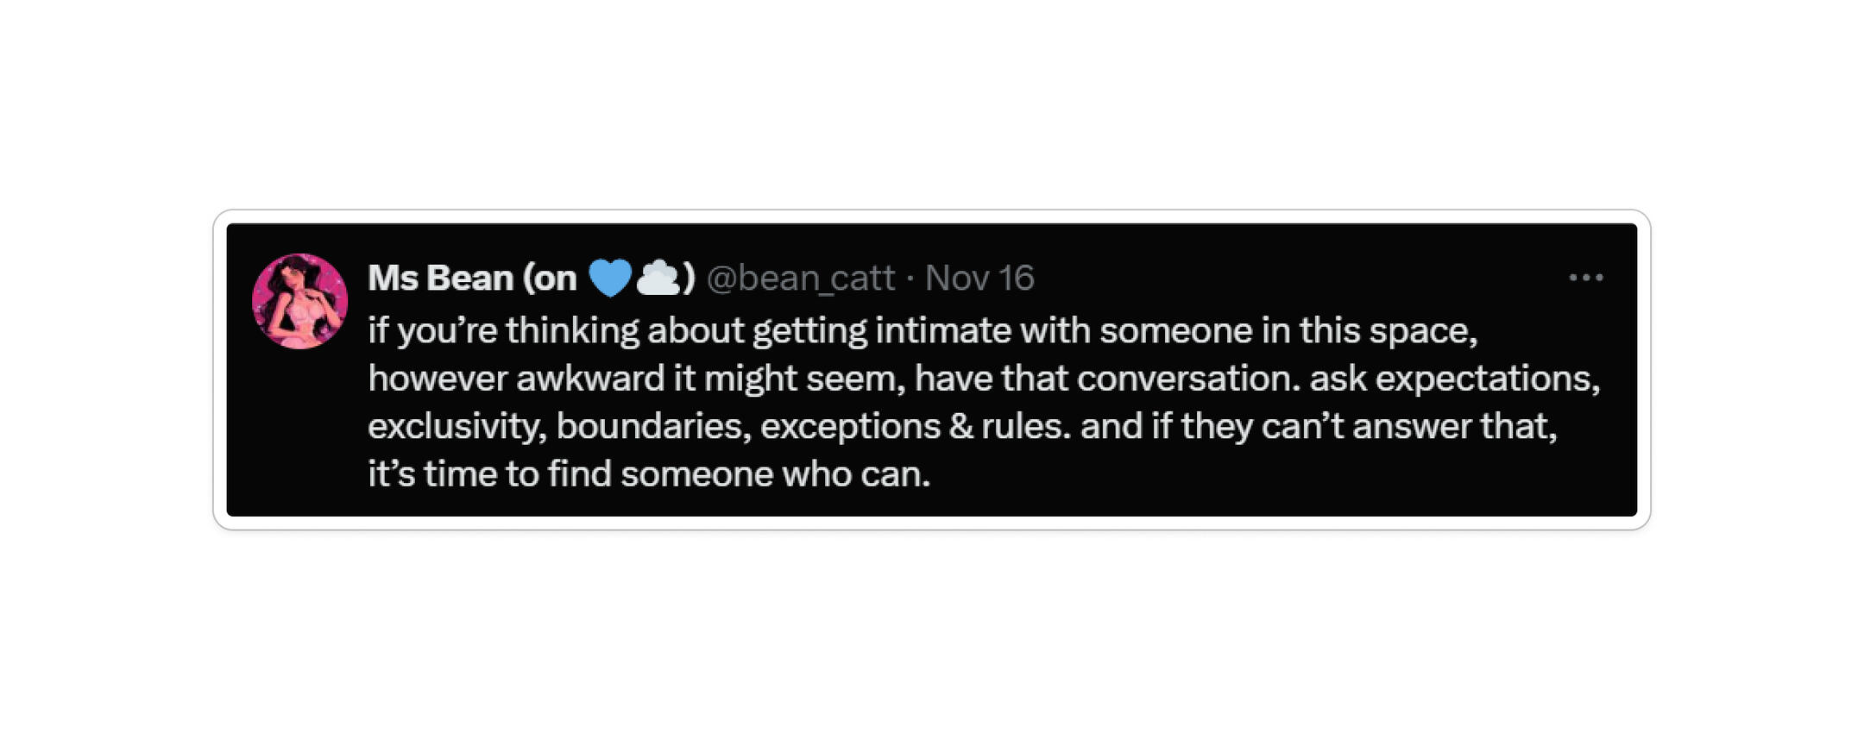Click the "Nov 16" tweet timestamp

coord(979,278)
